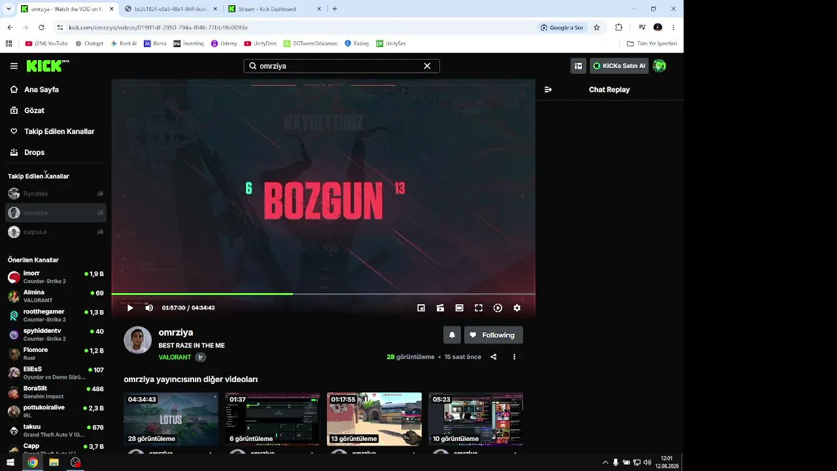Open the 01:37 video thumbnail
Image resolution: width=837 pixels, height=471 pixels.
(x=273, y=419)
